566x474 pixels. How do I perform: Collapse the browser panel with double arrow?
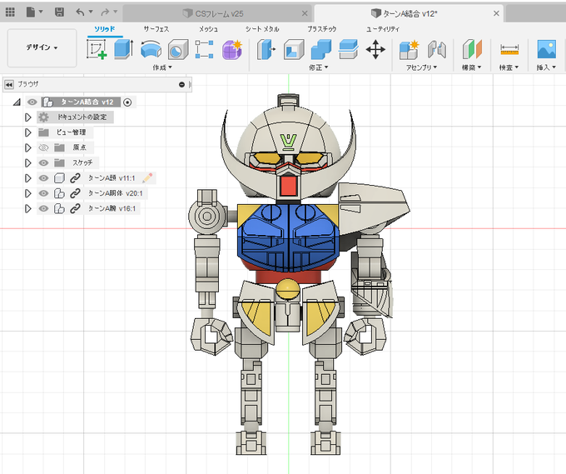coord(9,84)
